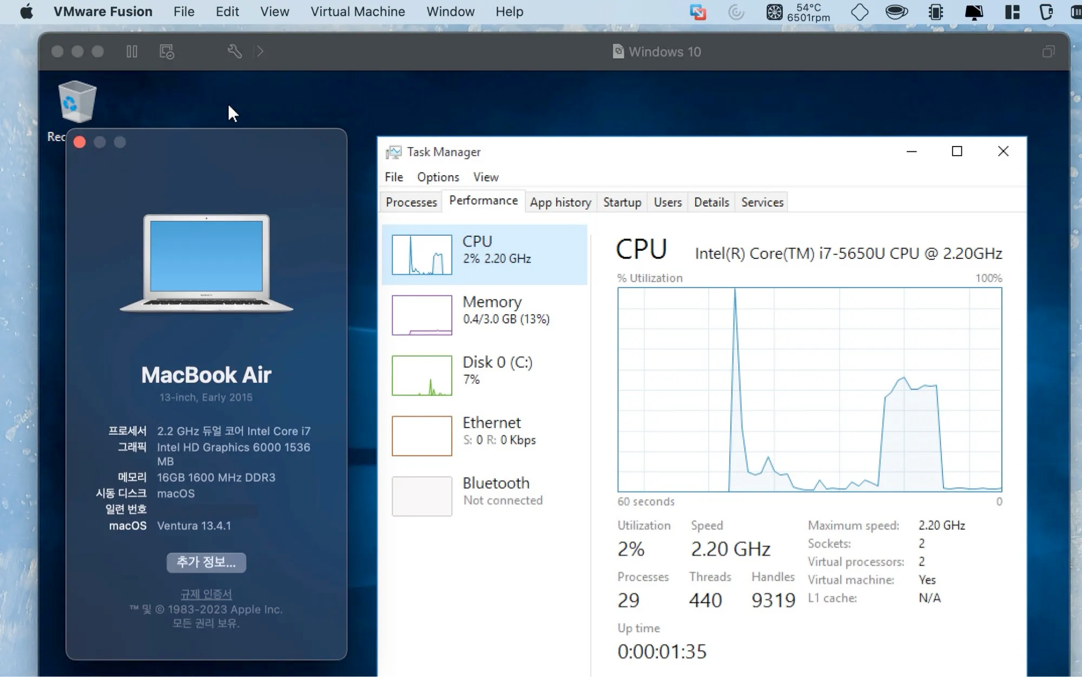Click the layout panels menu bar icon

pyautogui.click(x=1012, y=12)
